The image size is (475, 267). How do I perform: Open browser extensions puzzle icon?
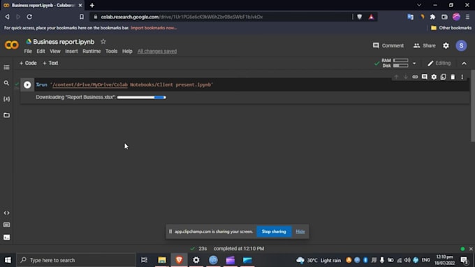click(x=433, y=17)
